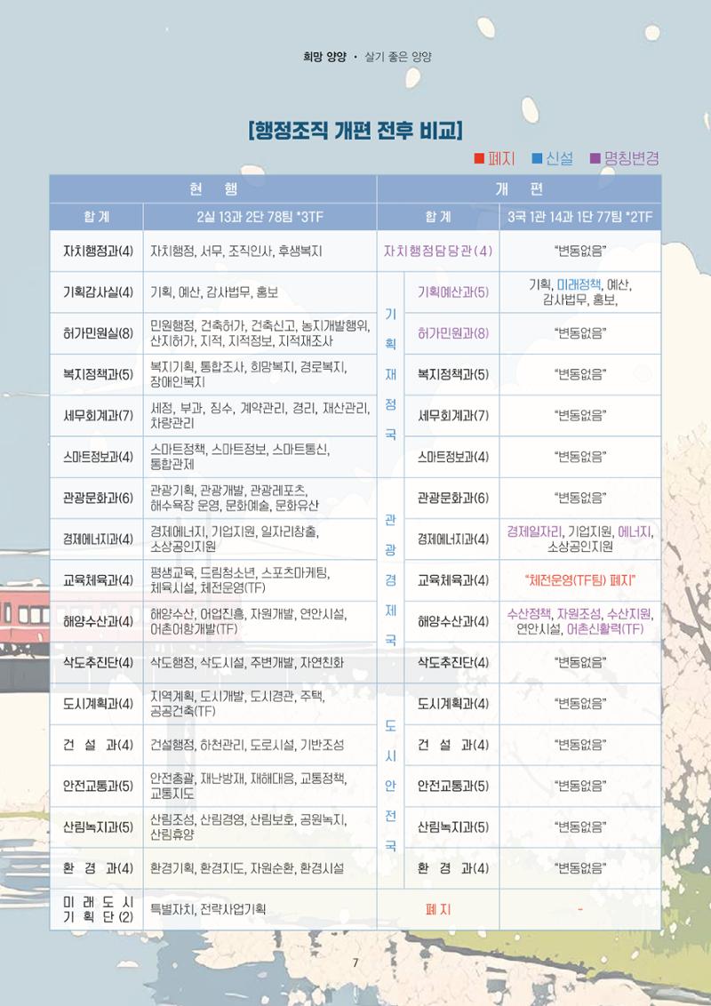This screenshot has height=1006, width=711.
Task: Select the title '[행정조직 개편 전후 비교]'
Action: [x=355, y=131]
